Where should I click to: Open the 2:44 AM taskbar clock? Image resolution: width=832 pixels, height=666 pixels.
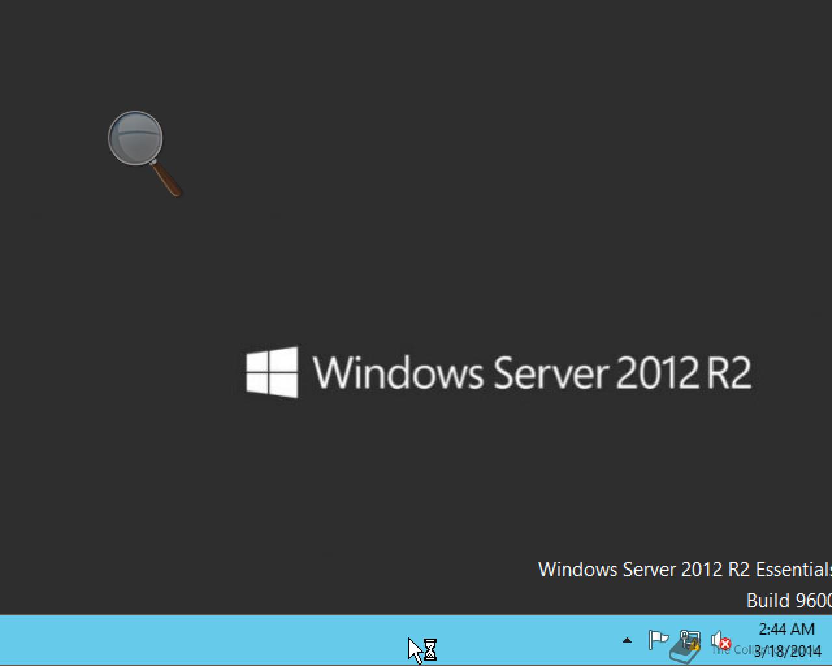(787, 640)
